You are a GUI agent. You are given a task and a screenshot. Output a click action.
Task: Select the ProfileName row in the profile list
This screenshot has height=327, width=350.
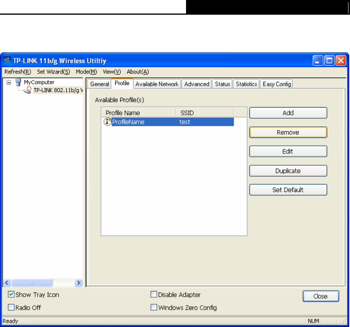pos(169,122)
